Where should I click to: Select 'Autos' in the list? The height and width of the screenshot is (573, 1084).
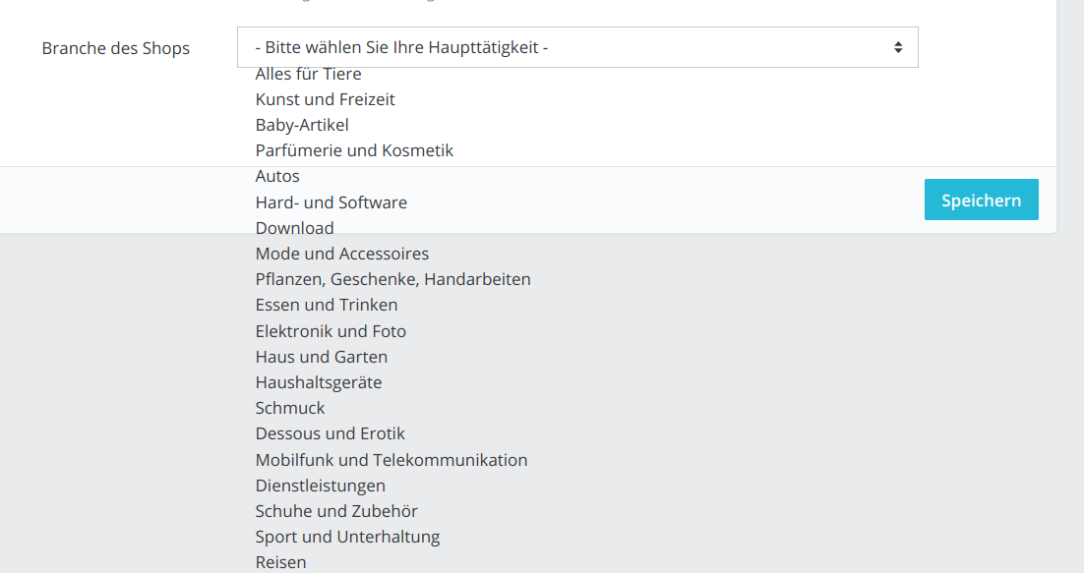(x=277, y=176)
